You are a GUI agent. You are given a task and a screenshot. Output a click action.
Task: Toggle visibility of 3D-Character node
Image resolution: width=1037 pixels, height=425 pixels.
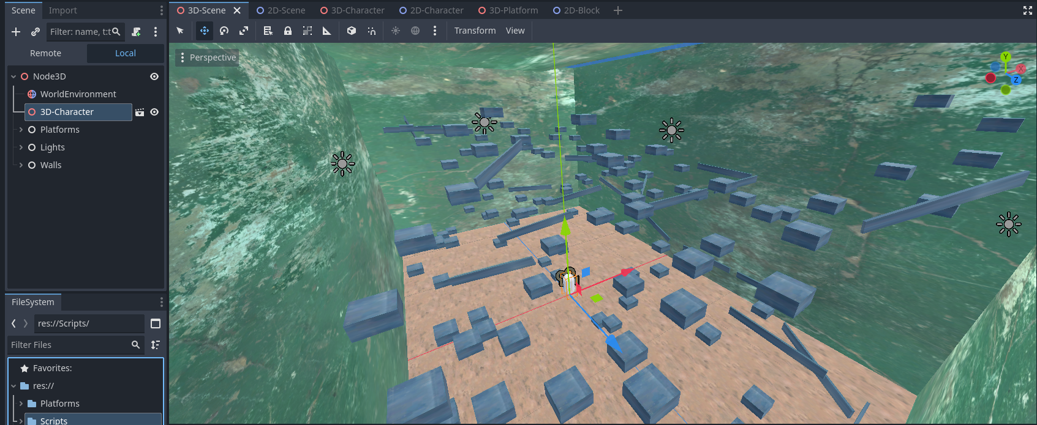(154, 112)
